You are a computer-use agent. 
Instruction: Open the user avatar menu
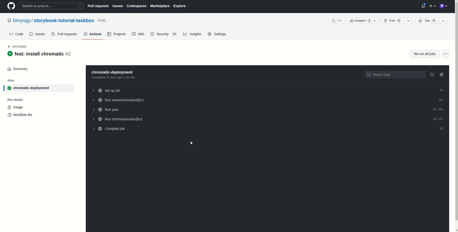443,6
